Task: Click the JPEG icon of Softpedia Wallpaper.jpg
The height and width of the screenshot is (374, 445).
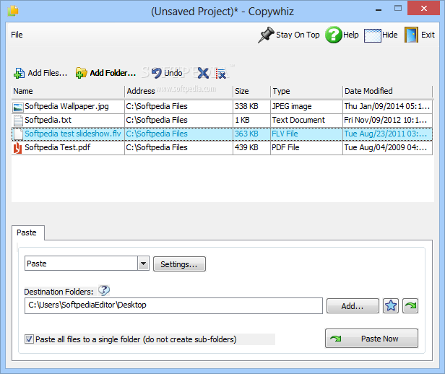Action: tap(18, 107)
